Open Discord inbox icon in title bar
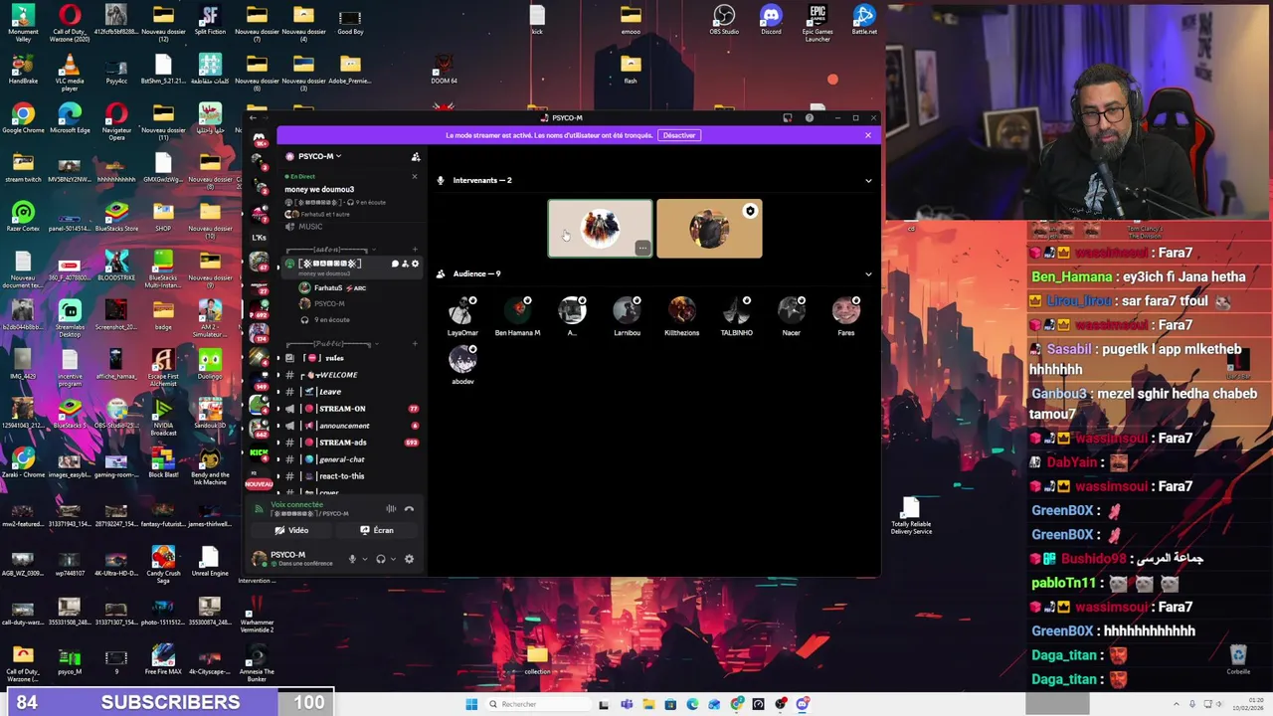1273x716 pixels. point(787,118)
